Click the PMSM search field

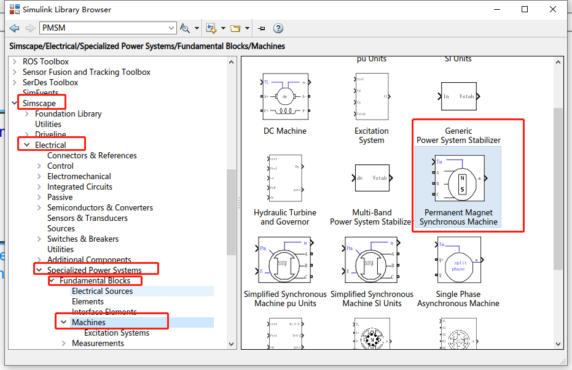coord(104,28)
